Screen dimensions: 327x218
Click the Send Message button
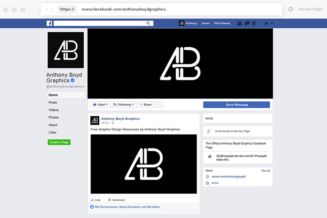pyautogui.click(x=236, y=105)
